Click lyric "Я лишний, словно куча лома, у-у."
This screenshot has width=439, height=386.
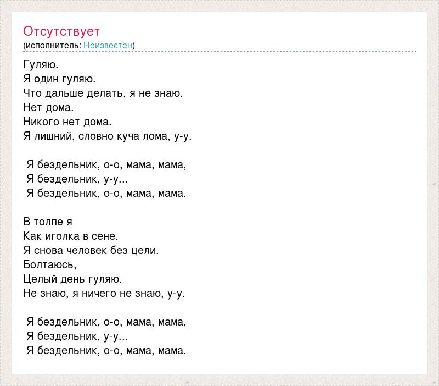108,136
